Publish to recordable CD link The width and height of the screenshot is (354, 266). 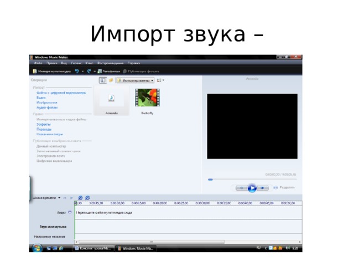tap(59, 151)
